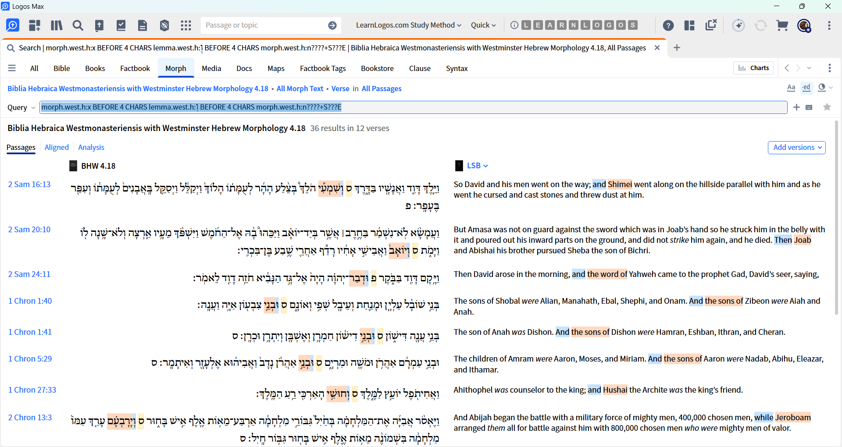
Task: Open the Library books icon
Action: click(x=57, y=25)
